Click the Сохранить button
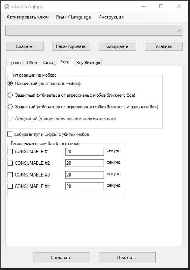Image resolution: width=190 pixels, height=270 pixels. (61, 257)
